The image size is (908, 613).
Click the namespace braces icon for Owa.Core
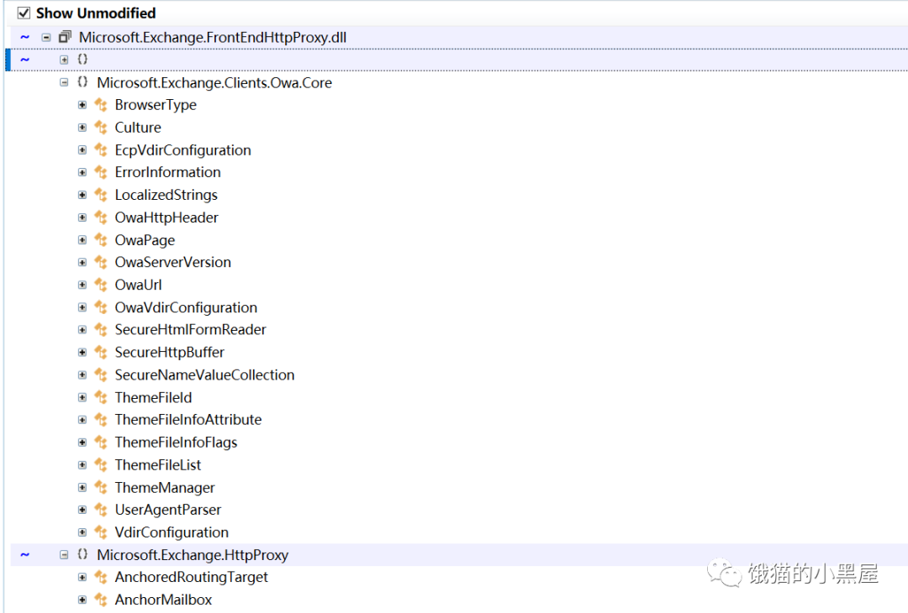coord(82,82)
